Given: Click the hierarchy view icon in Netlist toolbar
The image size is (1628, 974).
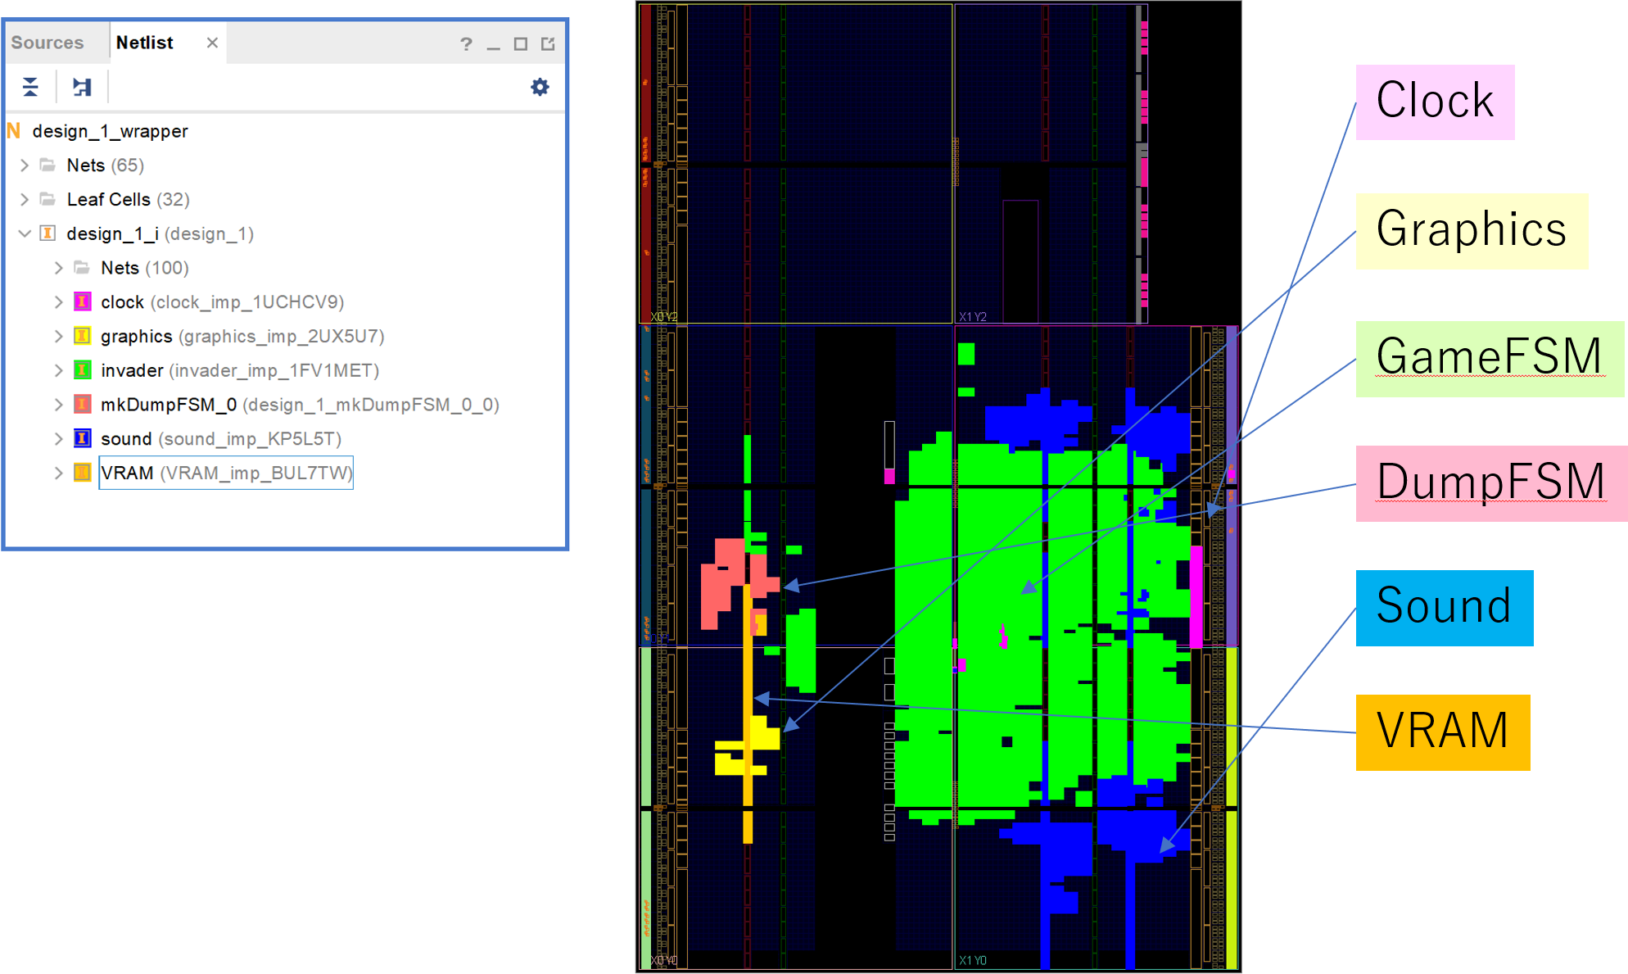Looking at the screenshot, I should click(x=82, y=87).
